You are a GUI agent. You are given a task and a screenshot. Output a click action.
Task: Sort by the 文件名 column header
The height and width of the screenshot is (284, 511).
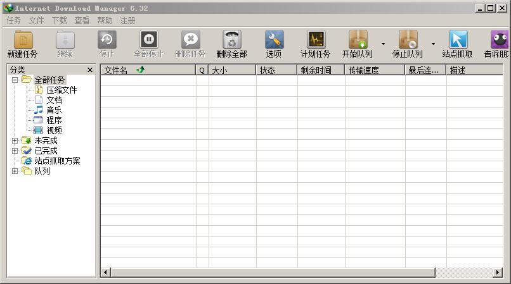[x=148, y=70]
